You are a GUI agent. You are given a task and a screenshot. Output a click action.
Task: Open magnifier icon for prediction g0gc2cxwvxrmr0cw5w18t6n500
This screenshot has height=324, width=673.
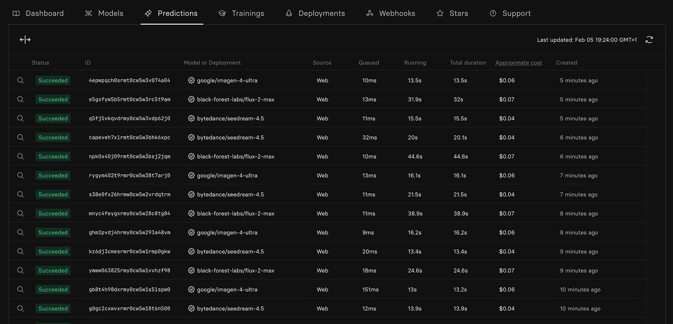point(21,308)
